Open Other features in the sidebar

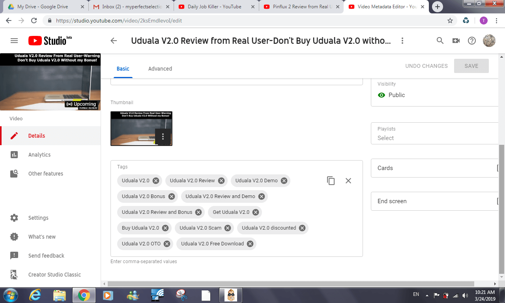[x=50, y=174]
